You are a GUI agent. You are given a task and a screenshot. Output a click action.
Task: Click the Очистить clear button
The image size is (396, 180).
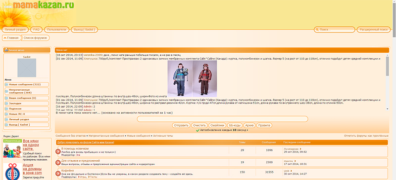coord(199,125)
